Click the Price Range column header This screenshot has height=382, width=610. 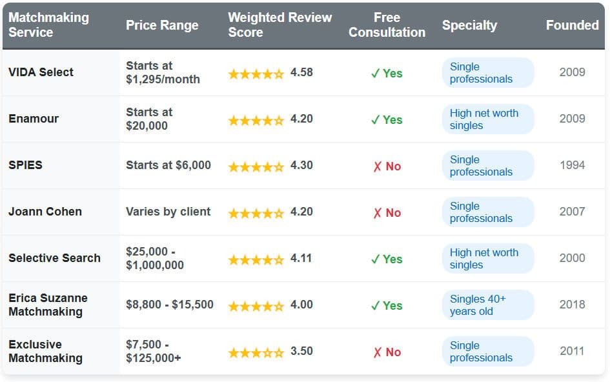162,25
